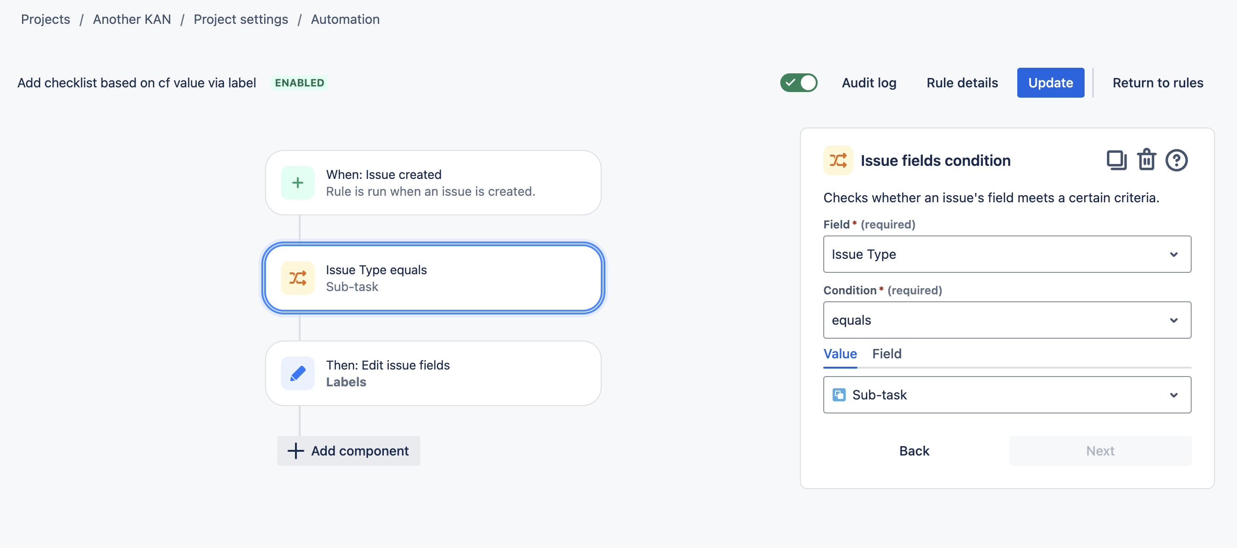This screenshot has width=1237, height=548.
Task: Switch to the Field tab
Action: [886, 354]
